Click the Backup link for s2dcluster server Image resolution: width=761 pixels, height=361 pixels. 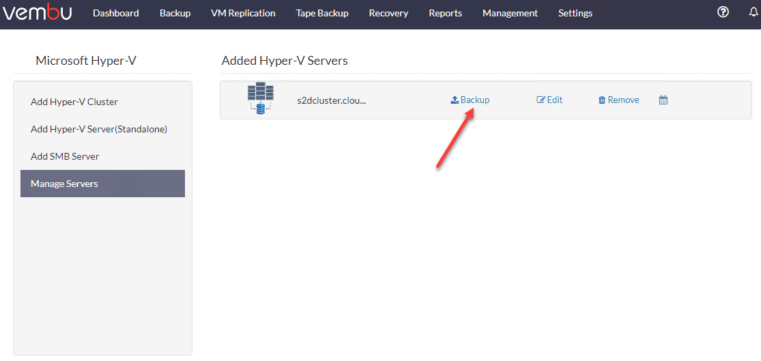tap(470, 100)
